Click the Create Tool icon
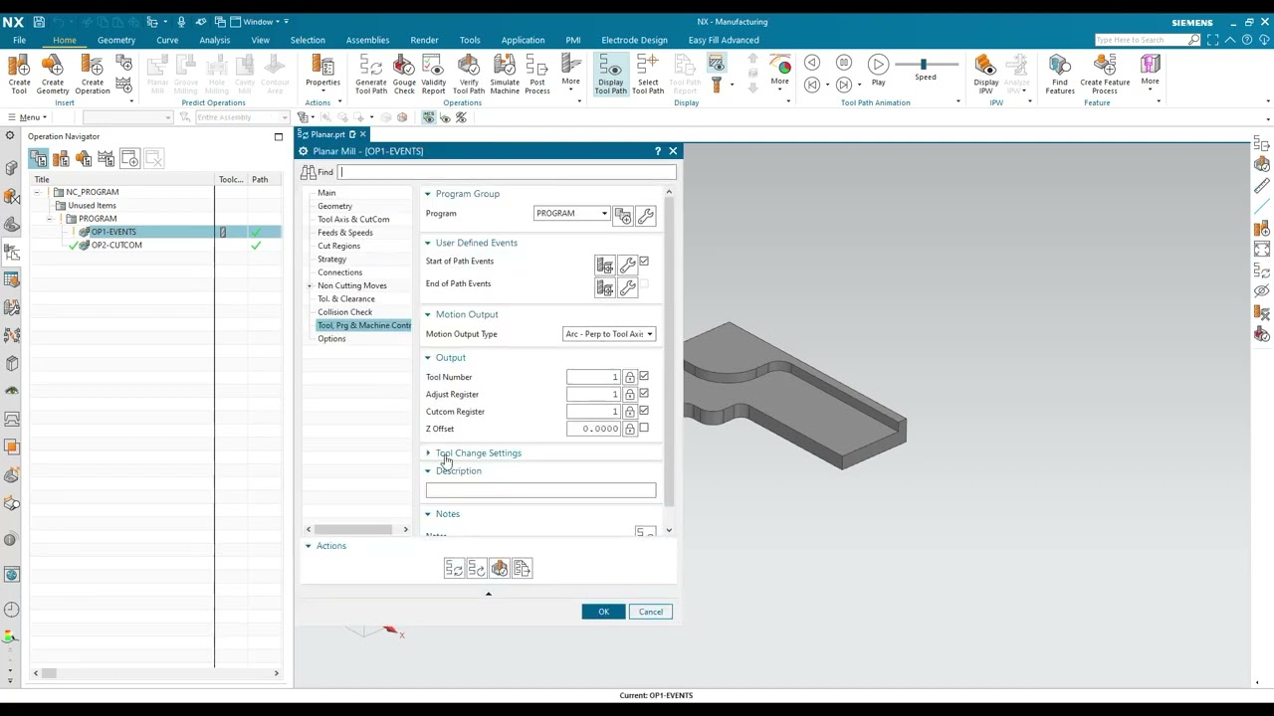1274x716 pixels. [x=19, y=74]
